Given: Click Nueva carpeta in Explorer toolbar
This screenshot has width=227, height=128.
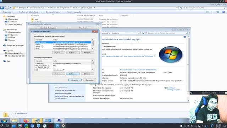Looking at the screenshot, I should pos(74,12).
